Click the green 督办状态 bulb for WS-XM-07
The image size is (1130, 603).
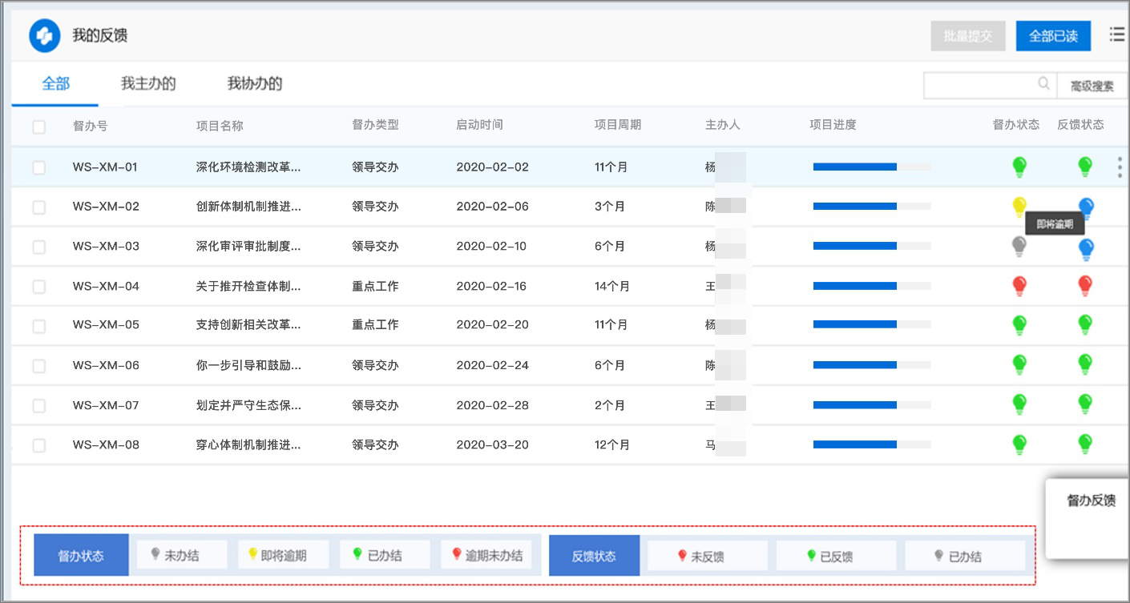tap(1019, 404)
